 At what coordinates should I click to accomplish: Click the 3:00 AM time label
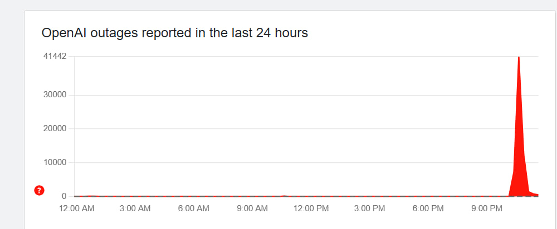135,209
